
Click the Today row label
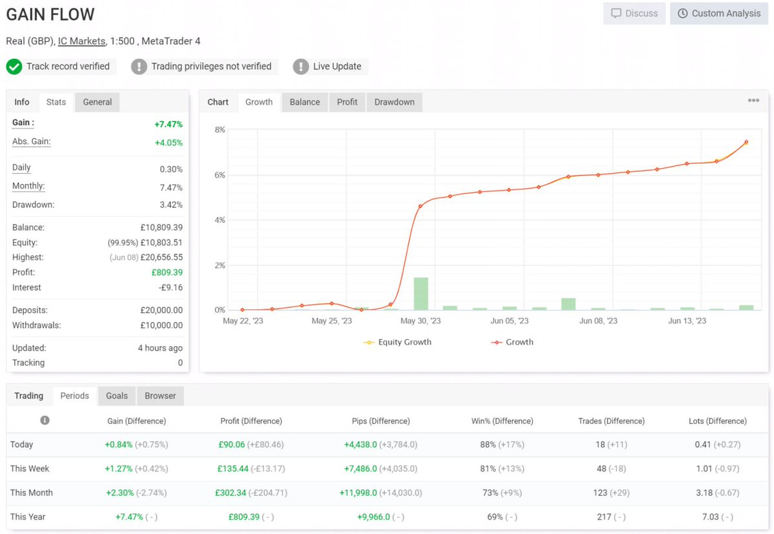[22, 444]
